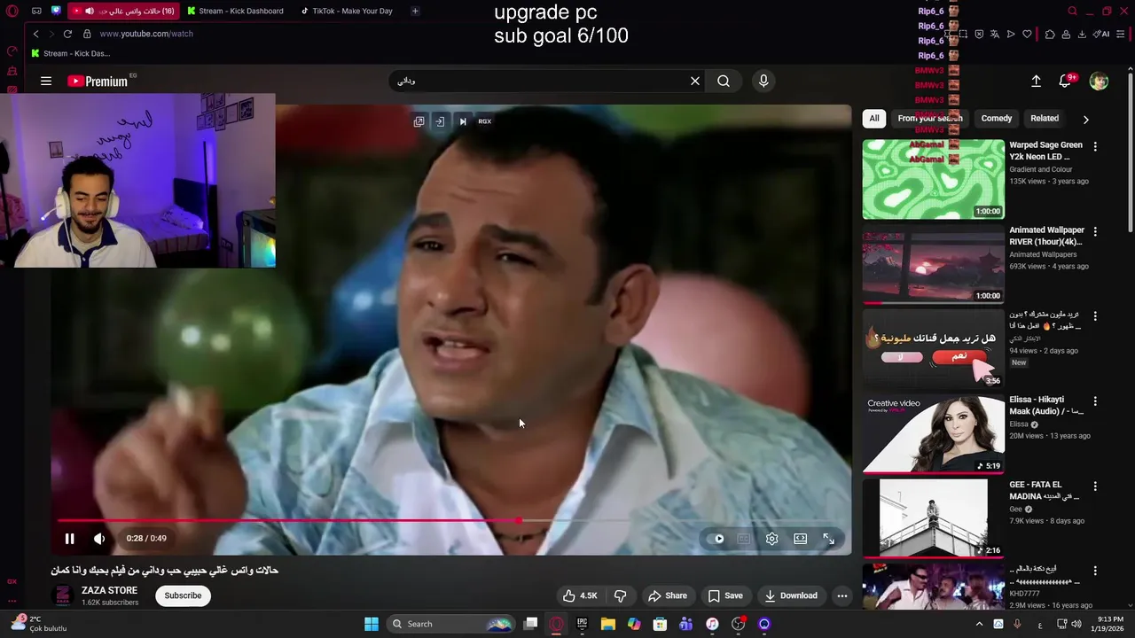Open options for Warped Sage Green video
1135x638 pixels.
(1095, 146)
